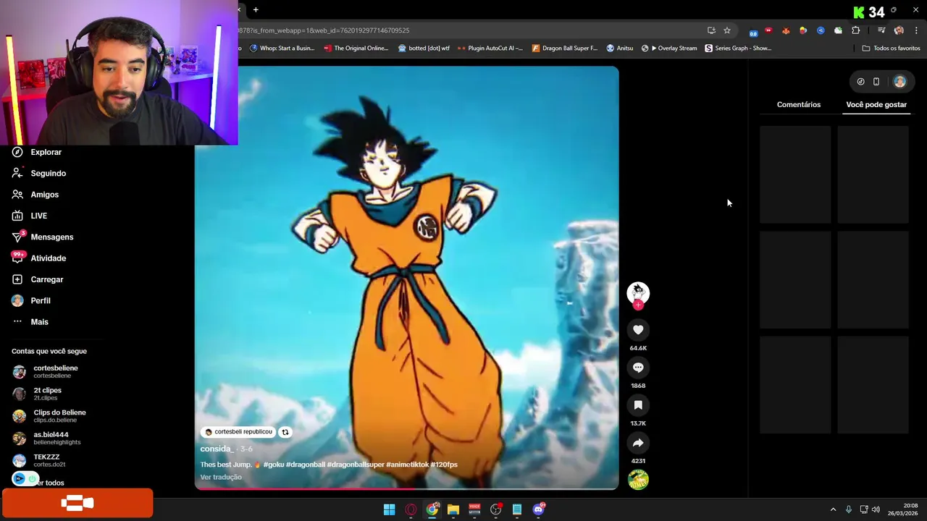This screenshot has width=927, height=521.
Task: Follow creator via red plus badge
Action: pyautogui.click(x=638, y=305)
